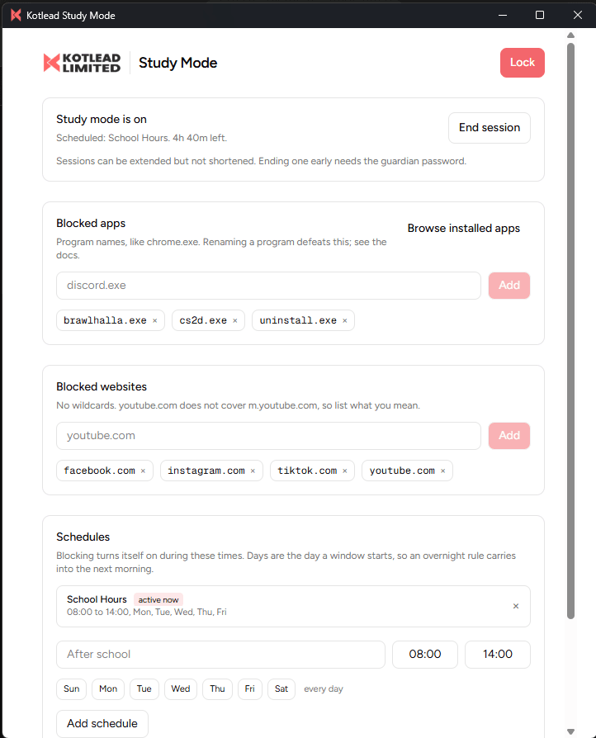Remove instagram.com from blocked websites
Screen dimensions: 596x738
tap(253, 471)
